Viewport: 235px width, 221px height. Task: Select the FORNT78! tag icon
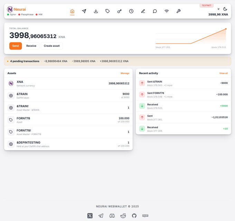[11, 132]
